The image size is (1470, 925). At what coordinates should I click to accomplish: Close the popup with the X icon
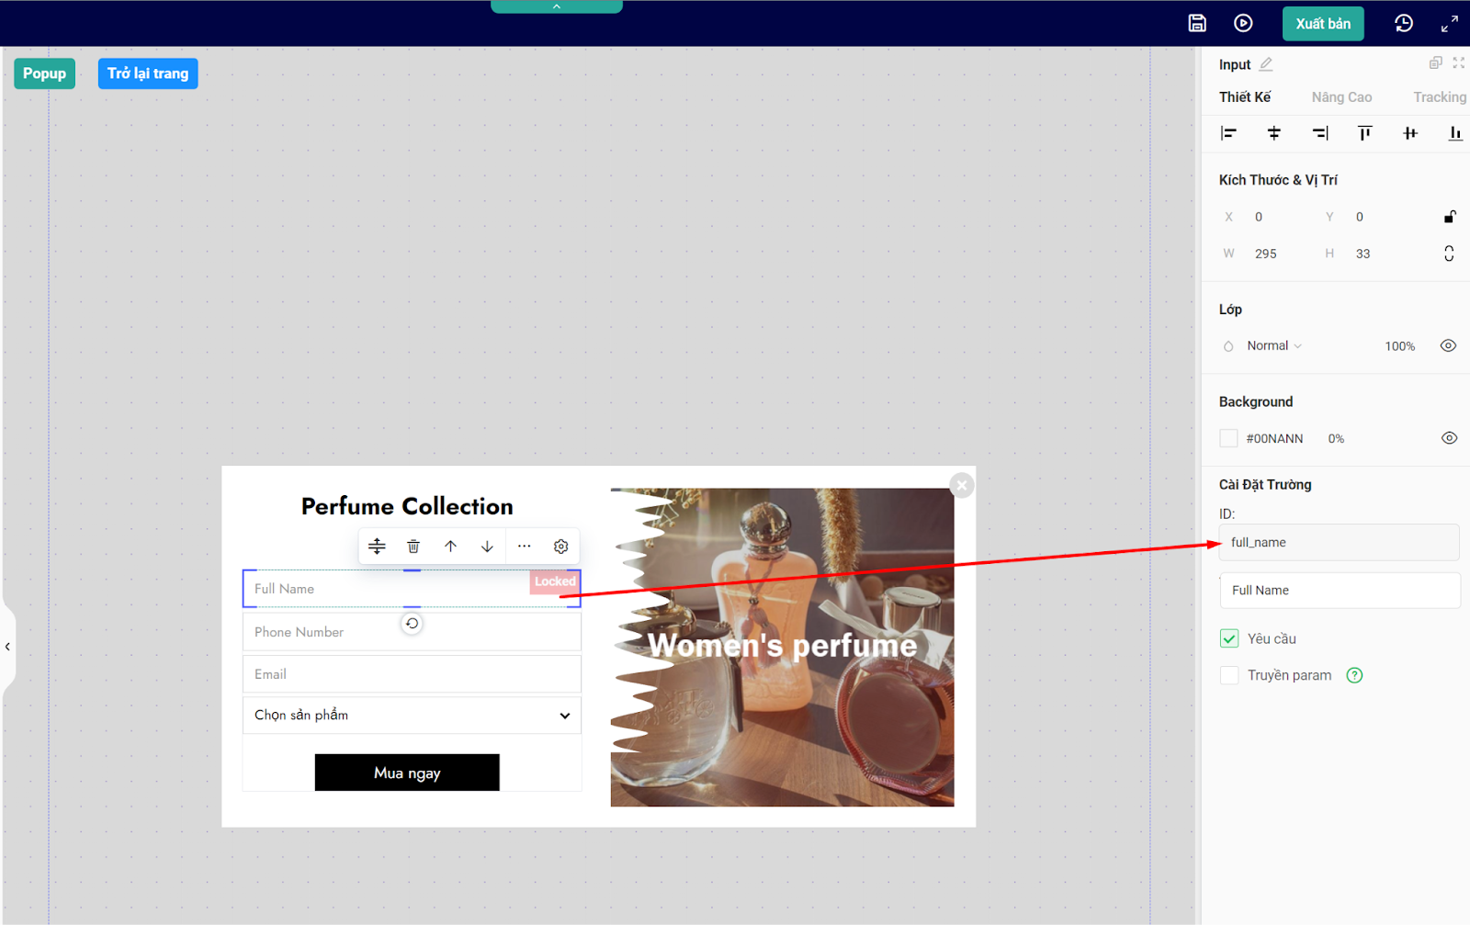click(x=962, y=485)
